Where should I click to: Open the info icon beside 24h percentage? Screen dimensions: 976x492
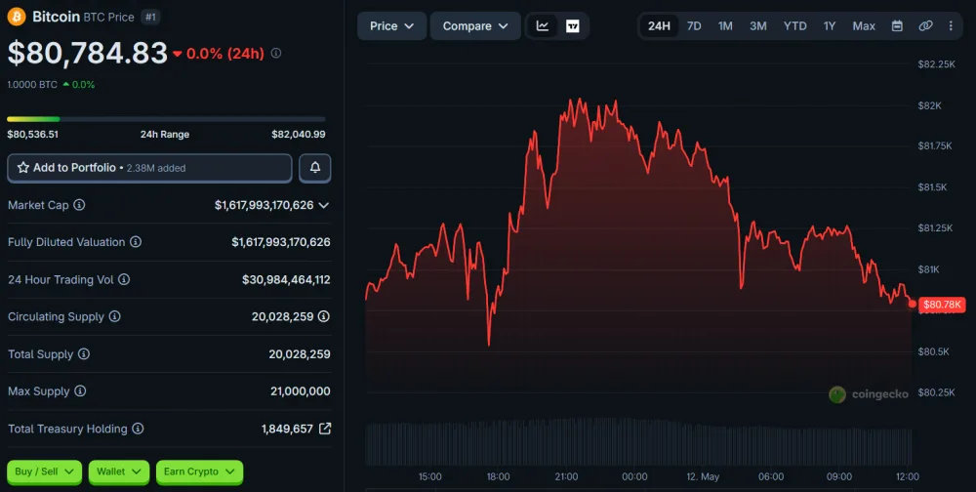pos(276,54)
